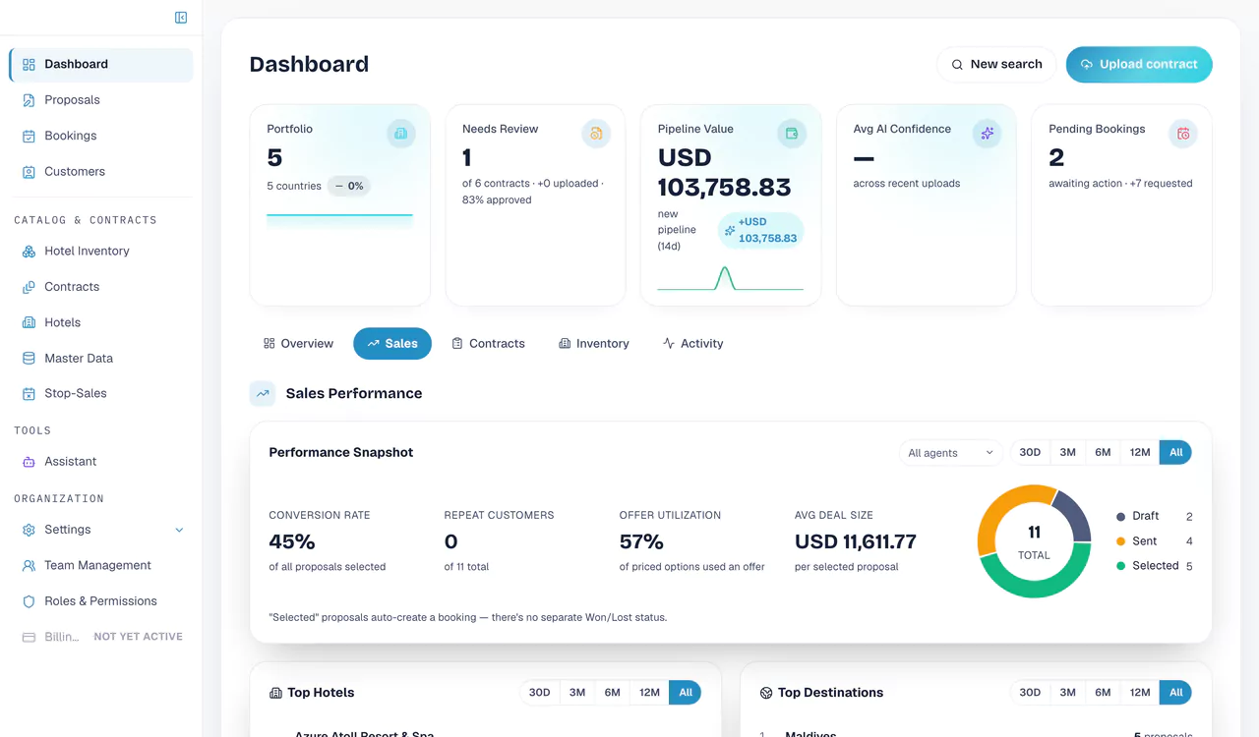Select the Sales tab
This screenshot has width=1259, height=737.
(x=392, y=344)
